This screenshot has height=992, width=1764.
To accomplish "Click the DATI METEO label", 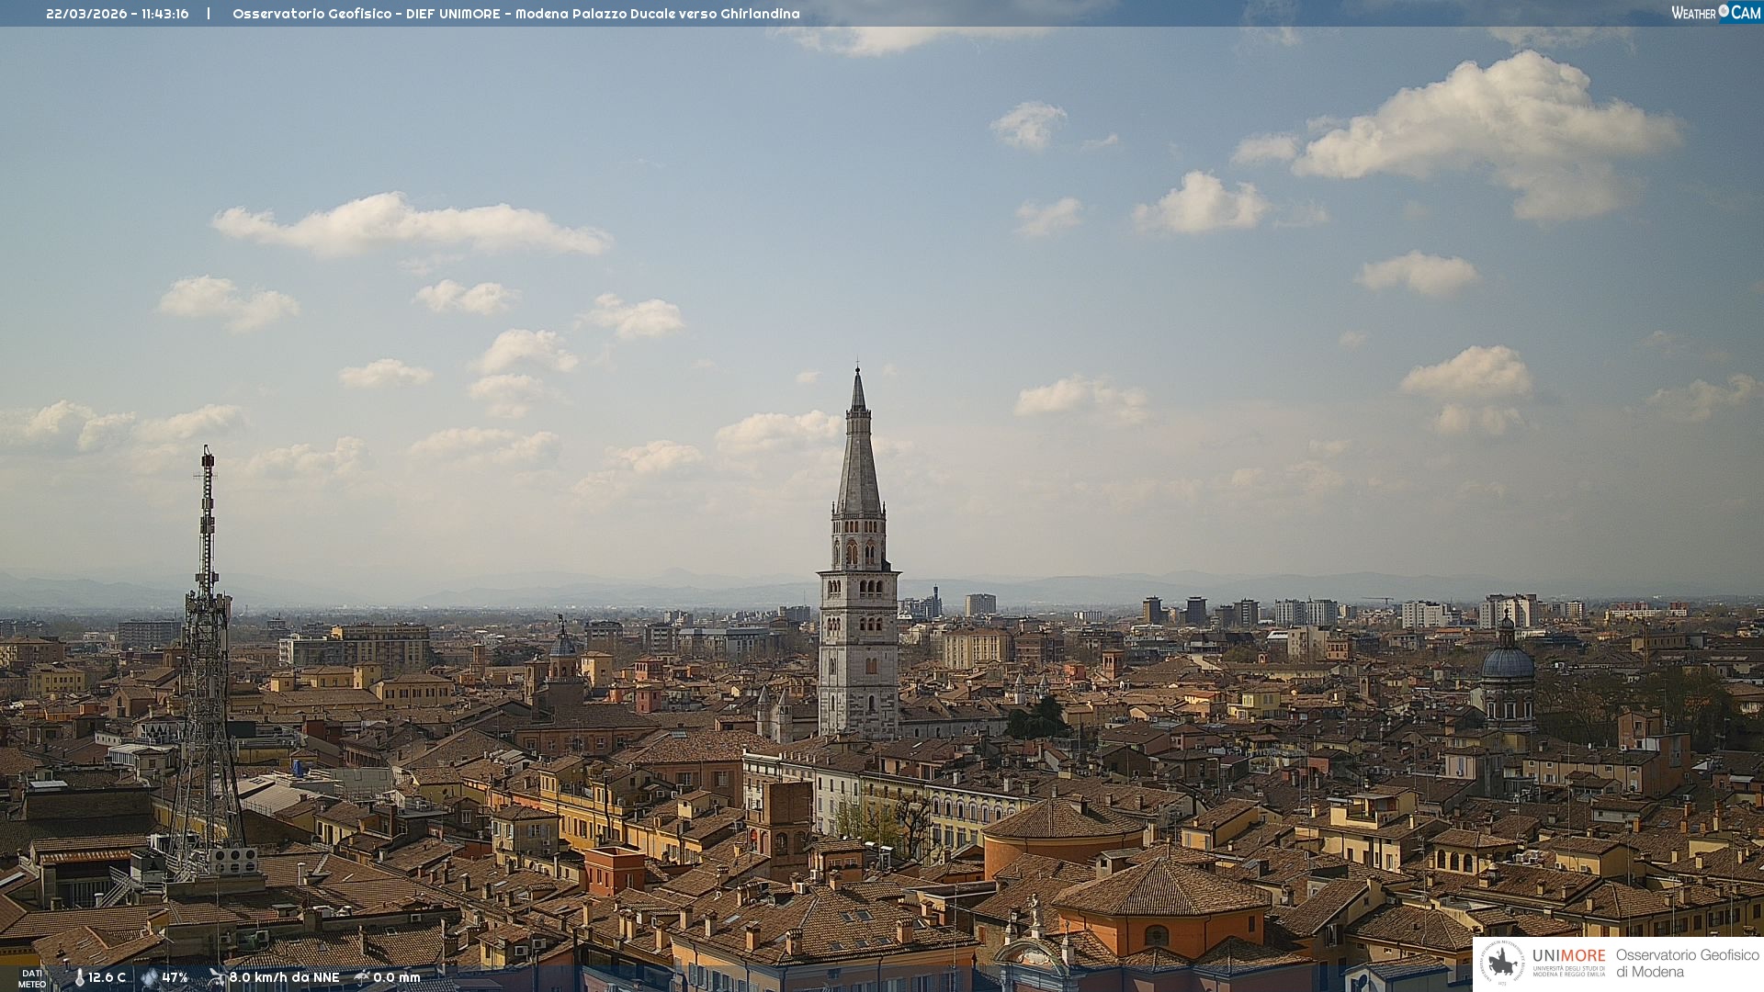I will (x=32, y=978).
